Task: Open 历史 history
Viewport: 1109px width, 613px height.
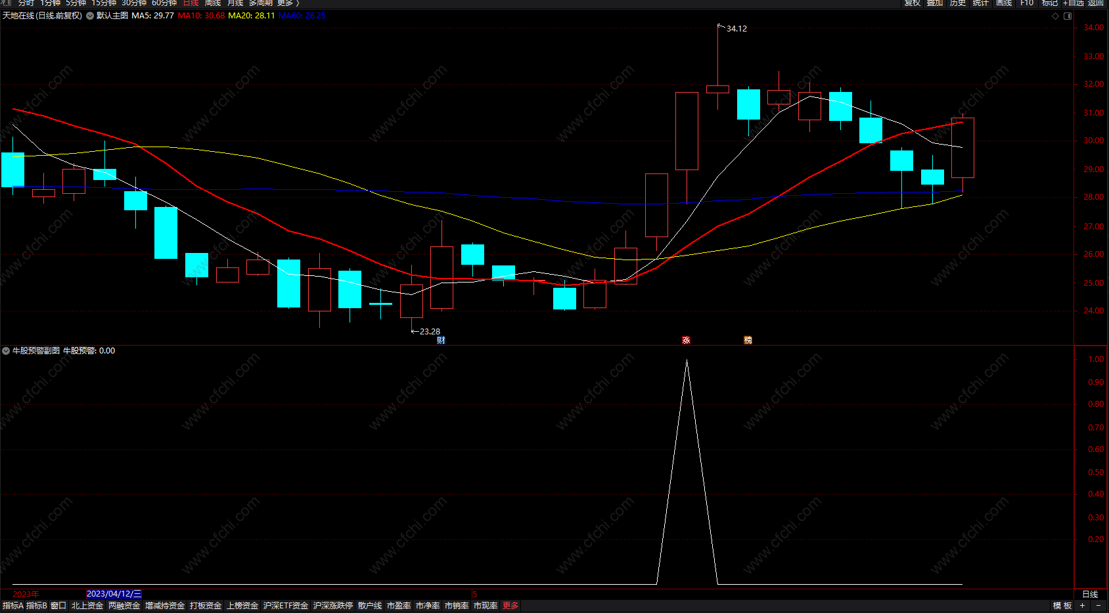Action: click(x=958, y=3)
